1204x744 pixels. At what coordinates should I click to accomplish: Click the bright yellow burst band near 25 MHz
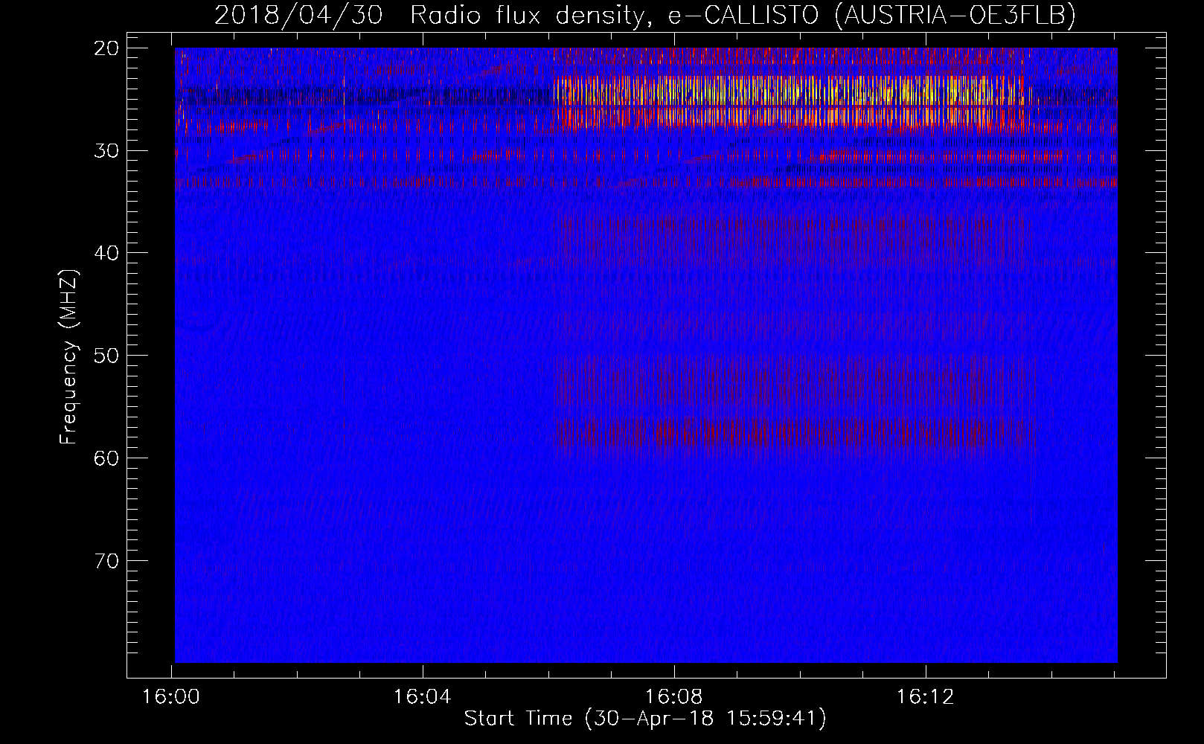click(789, 100)
